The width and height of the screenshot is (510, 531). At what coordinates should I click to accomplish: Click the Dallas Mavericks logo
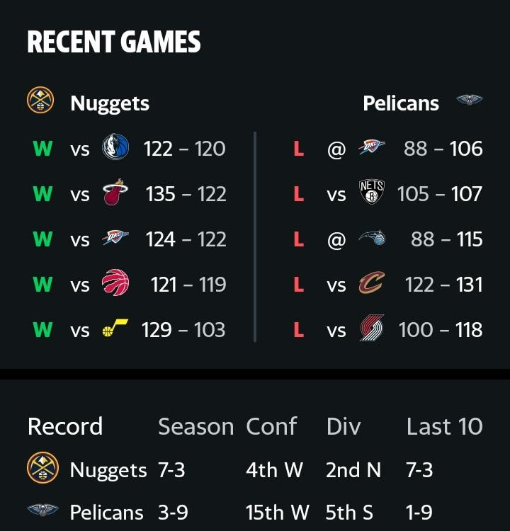[115, 147]
